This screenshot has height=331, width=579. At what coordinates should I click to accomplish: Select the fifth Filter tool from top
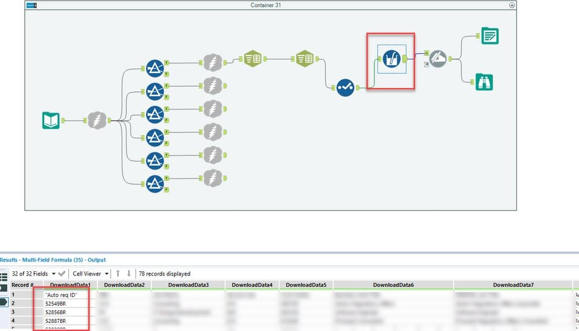(x=155, y=161)
